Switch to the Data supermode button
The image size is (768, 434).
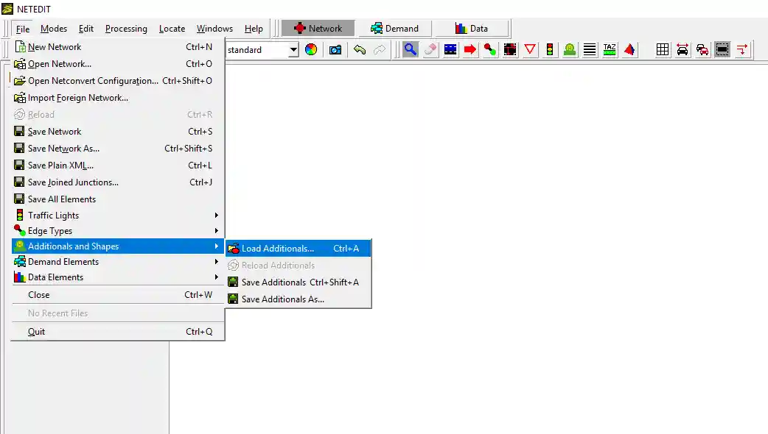[x=472, y=29]
